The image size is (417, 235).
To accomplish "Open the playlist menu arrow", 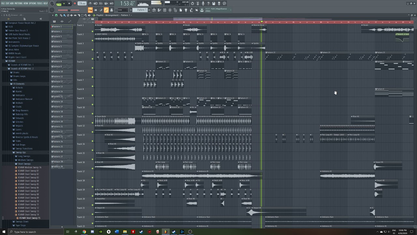I will click(x=53, y=15).
